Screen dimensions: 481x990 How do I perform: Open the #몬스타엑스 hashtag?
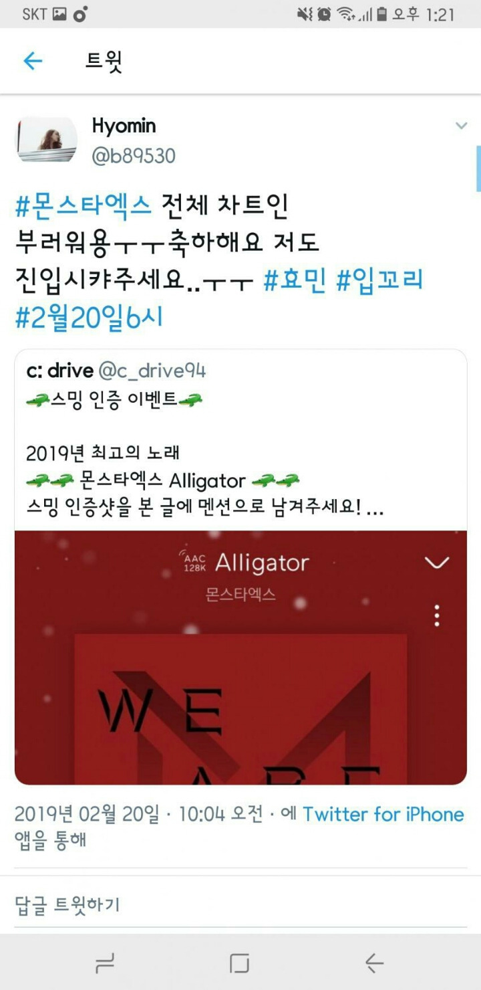coord(84,206)
